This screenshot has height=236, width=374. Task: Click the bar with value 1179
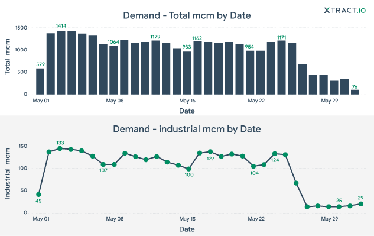155,67
